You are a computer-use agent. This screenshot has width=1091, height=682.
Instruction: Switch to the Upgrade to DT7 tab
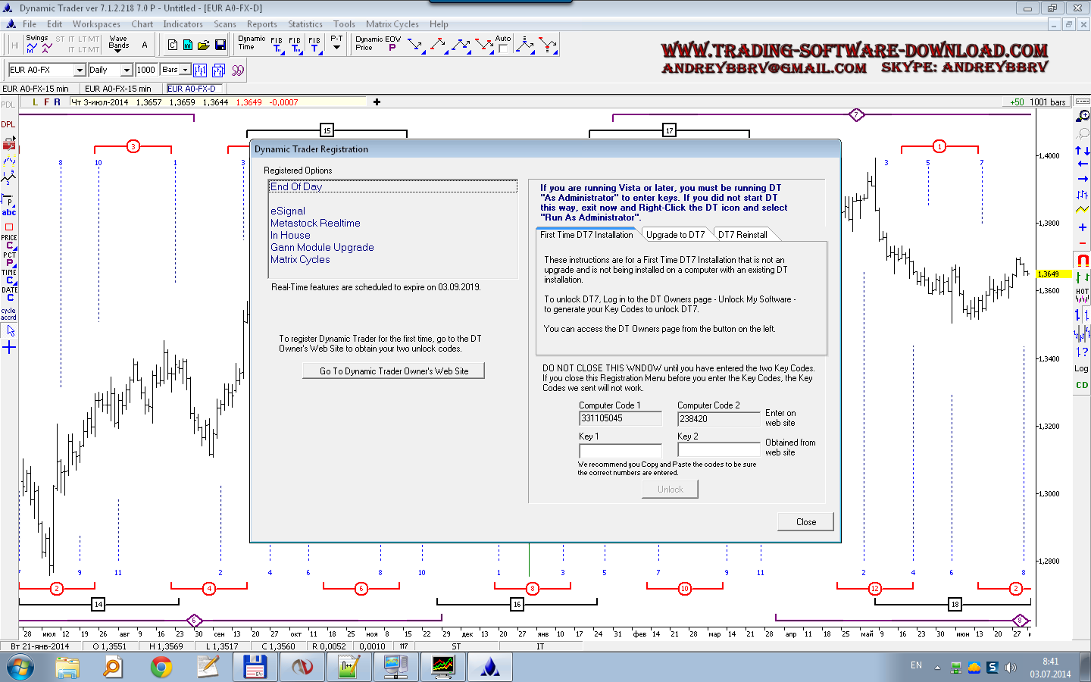pyautogui.click(x=675, y=235)
